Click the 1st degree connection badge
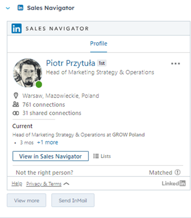The width and height of the screenshot is (191, 218). click(x=102, y=63)
